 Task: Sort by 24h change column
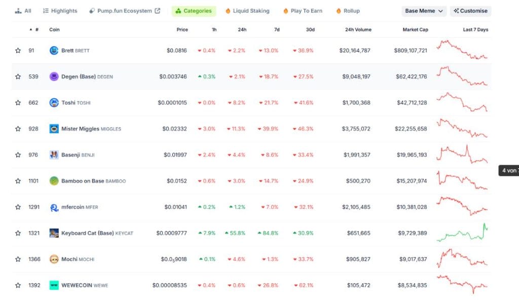click(x=242, y=30)
